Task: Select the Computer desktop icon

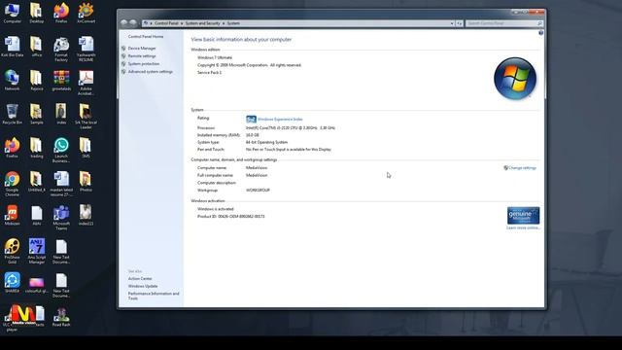Action: (x=12, y=13)
